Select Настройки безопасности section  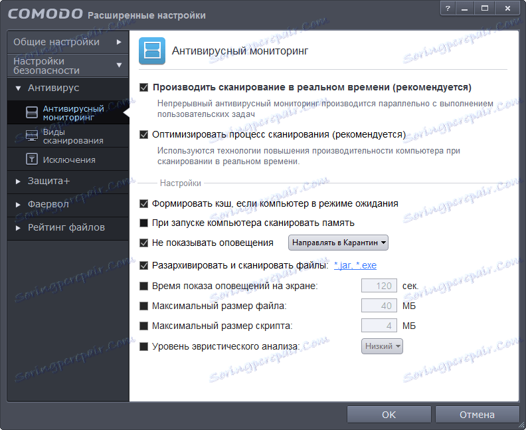(x=68, y=65)
